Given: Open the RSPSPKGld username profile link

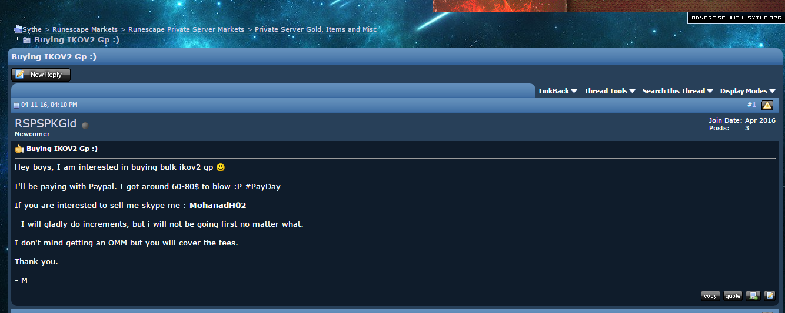Looking at the screenshot, I should pos(45,123).
